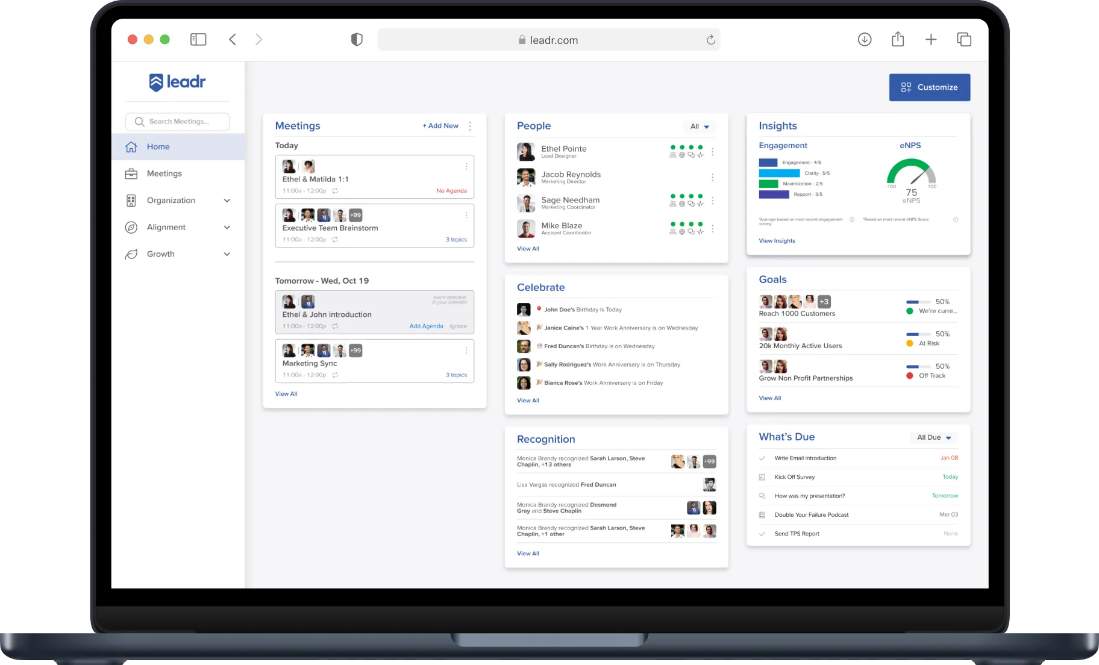Open Jacob Reynolds row options menu
Screen dimensions: 1099x665
tap(712, 178)
